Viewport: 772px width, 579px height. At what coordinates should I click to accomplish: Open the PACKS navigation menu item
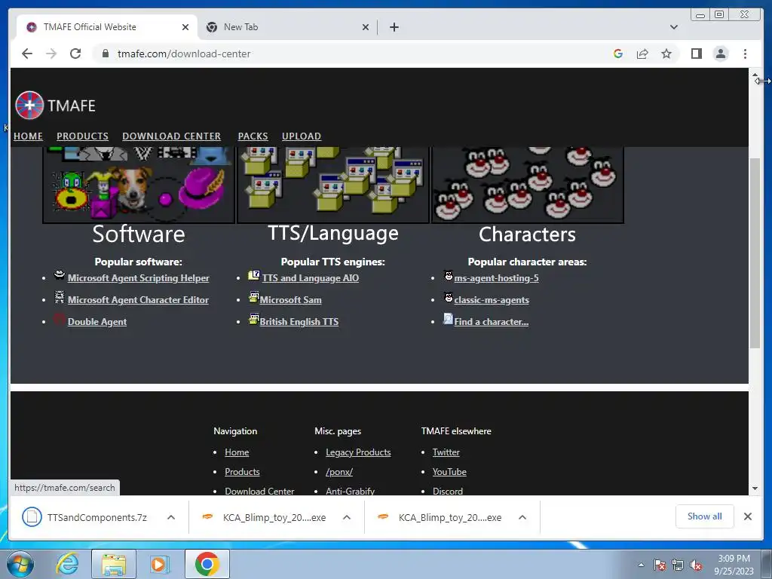click(x=253, y=136)
